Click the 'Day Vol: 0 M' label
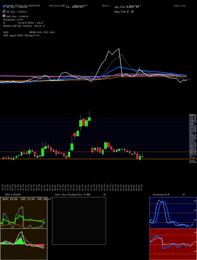 124,11
